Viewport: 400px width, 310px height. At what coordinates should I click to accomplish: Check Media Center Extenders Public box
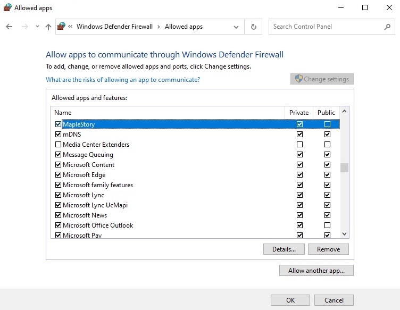(x=327, y=145)
